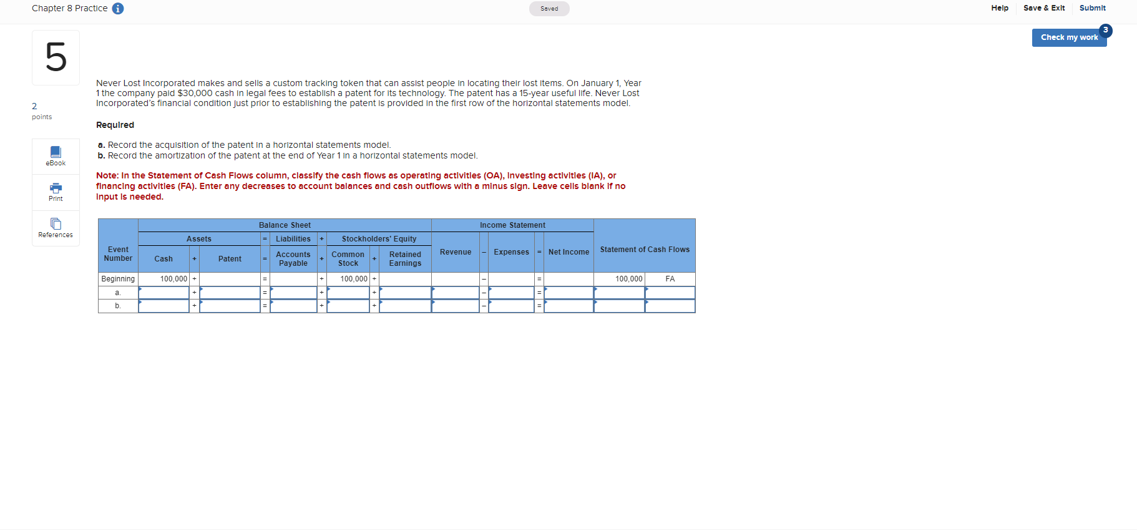1137x531 pixels.
Task: Select Retained Earnings cell for event a
Action: (x=405, y=293)
